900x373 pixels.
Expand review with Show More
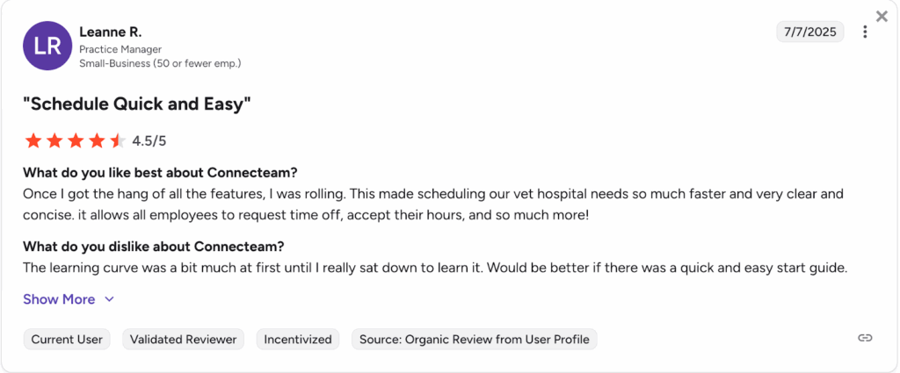point(59,299)
